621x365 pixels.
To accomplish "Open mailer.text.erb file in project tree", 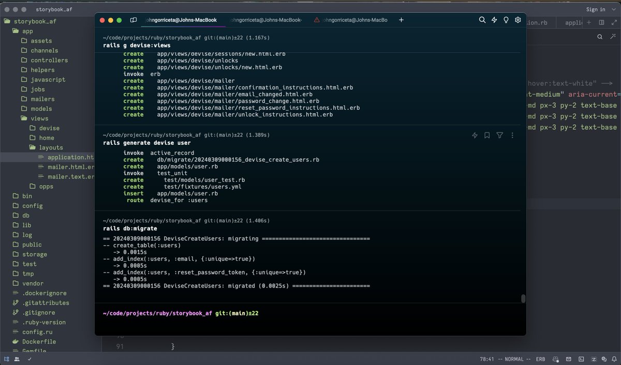I will point(66,177).
